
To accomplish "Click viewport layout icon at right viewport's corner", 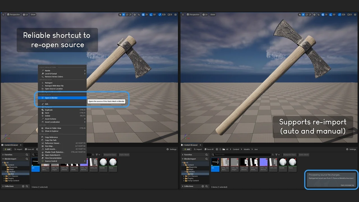I will click(x=355, y=15).
